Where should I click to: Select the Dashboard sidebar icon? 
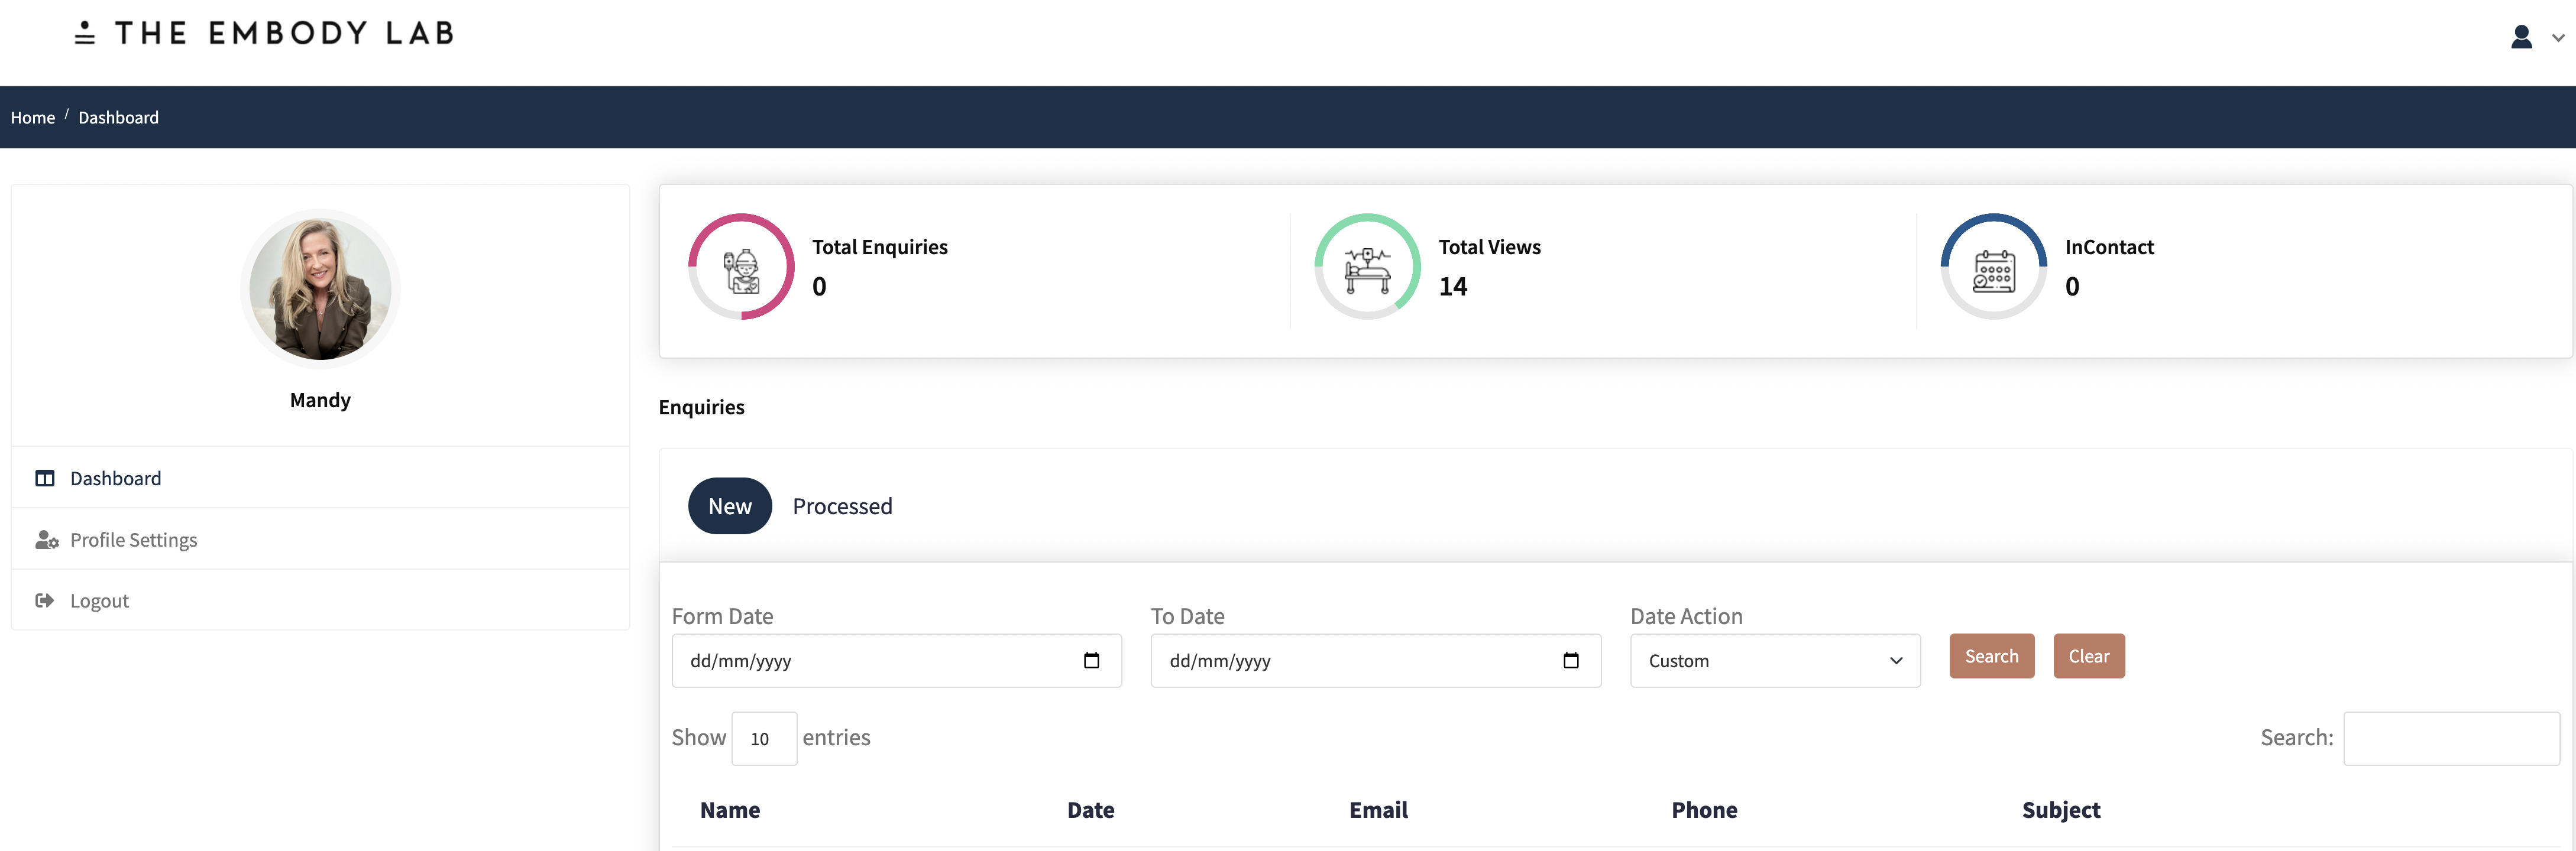45,478
